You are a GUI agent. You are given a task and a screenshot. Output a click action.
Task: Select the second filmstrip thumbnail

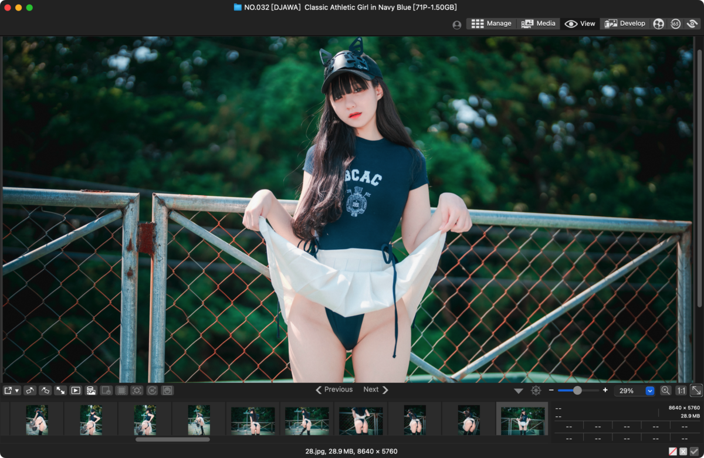pyautogui.click(x=91, y=419)
